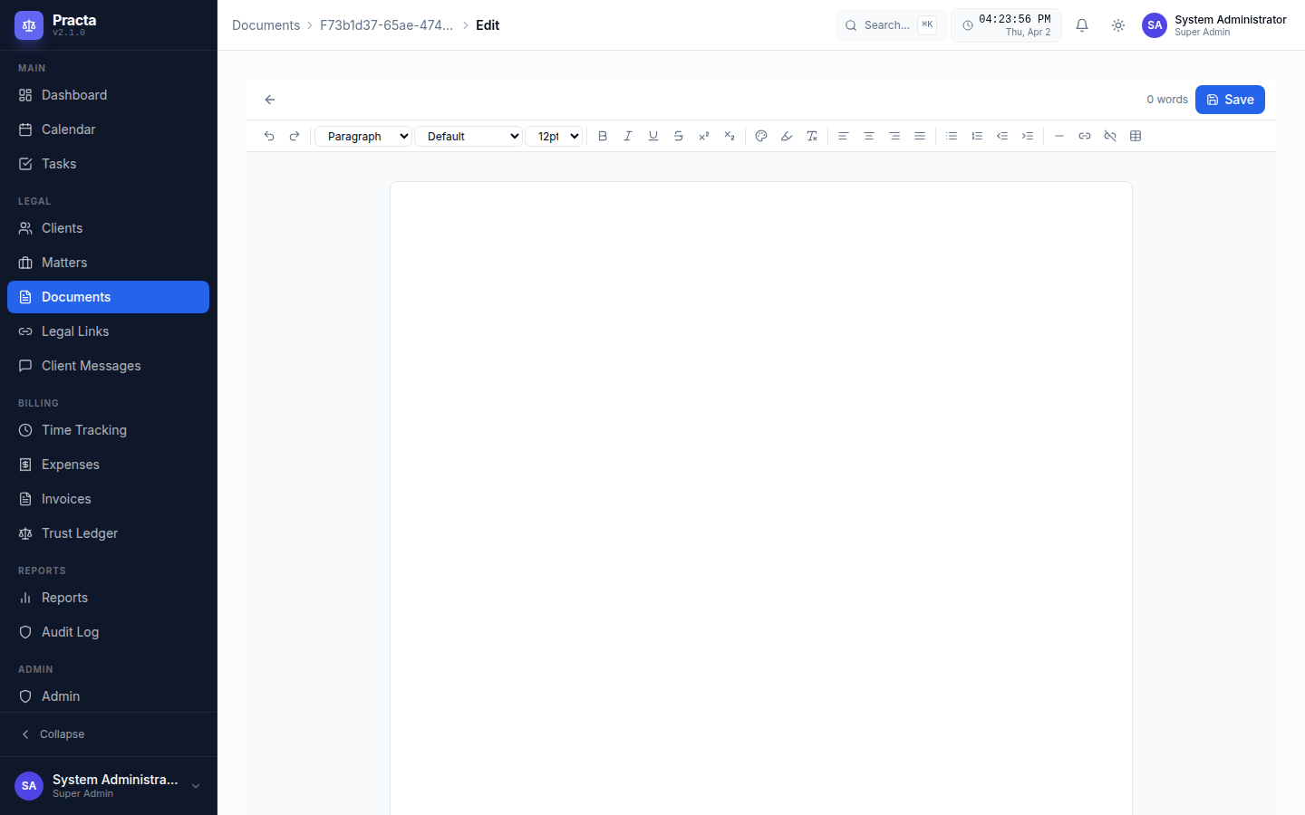Image resolution: width=1305 pixels, height=815 pixels.
Task: Navigate to Trust Ledger
Action: click(80, 533)
